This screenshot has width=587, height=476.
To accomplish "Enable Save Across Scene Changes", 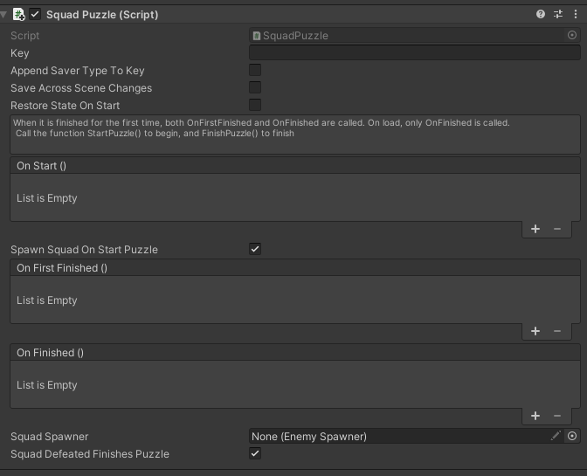I will point(255,87).
